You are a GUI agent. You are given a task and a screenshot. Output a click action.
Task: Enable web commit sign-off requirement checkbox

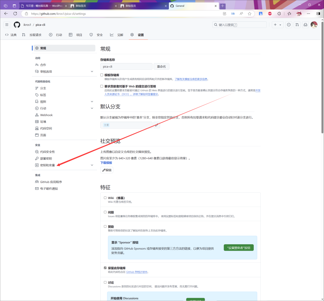(102, 86)
